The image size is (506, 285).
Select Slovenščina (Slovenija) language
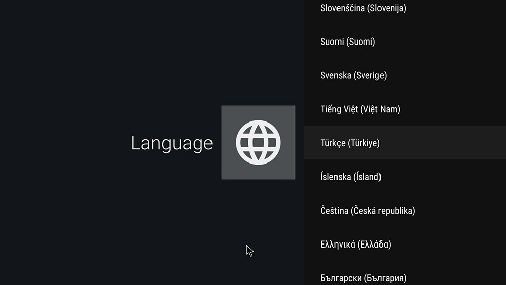[x=363, y=8]
